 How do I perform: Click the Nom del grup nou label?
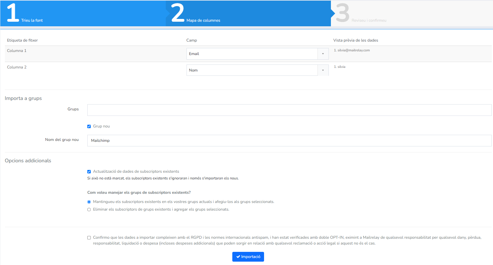click(62, 140)
